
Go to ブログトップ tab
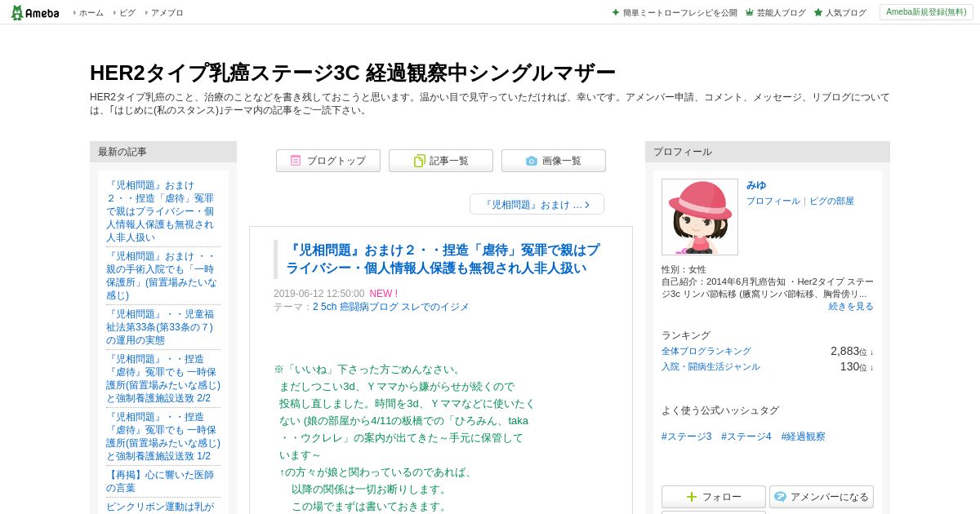(x=328, y=161)
